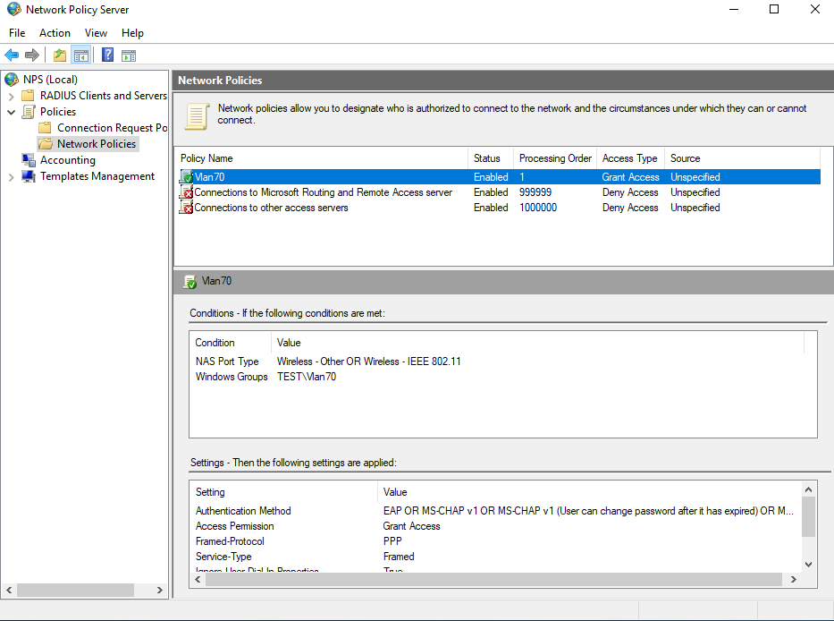Collapse the Policies tree node
Screen dimensions: 834x621
[11, 112]
